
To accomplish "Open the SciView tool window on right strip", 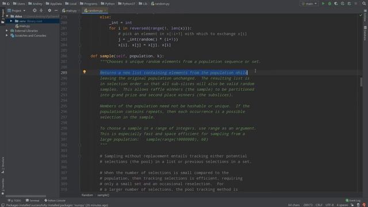I will (365, 16).
